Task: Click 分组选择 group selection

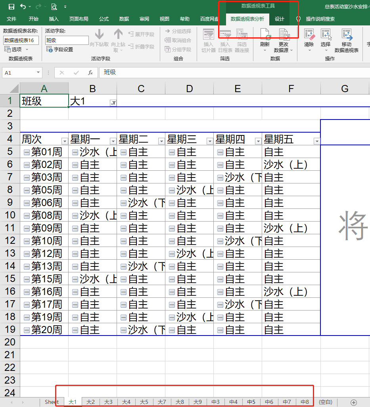Action: (x=178, y=31)
